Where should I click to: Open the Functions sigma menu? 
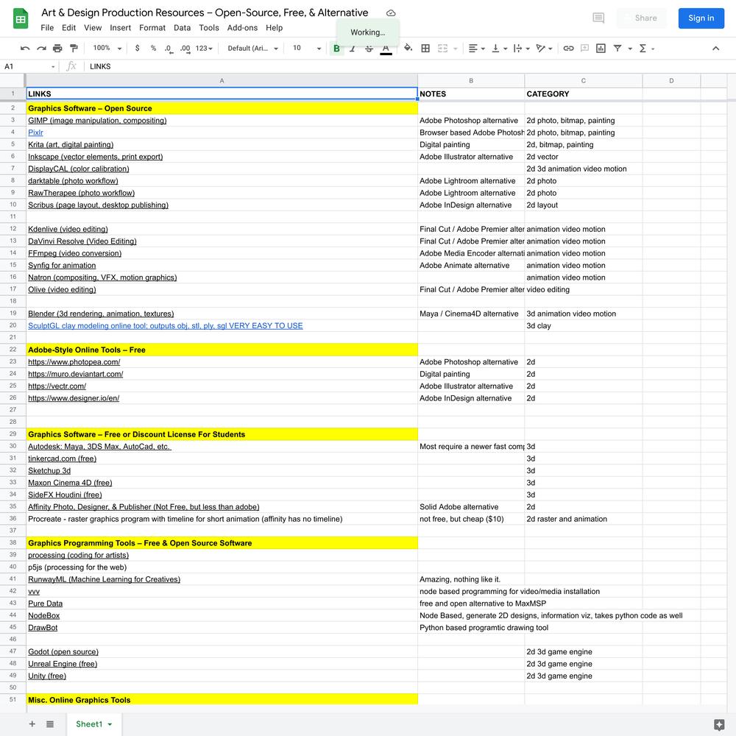pos(646,49)
